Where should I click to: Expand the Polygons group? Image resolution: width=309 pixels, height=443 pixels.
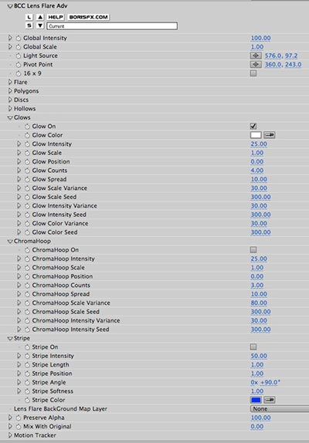[x=10, y=91]
